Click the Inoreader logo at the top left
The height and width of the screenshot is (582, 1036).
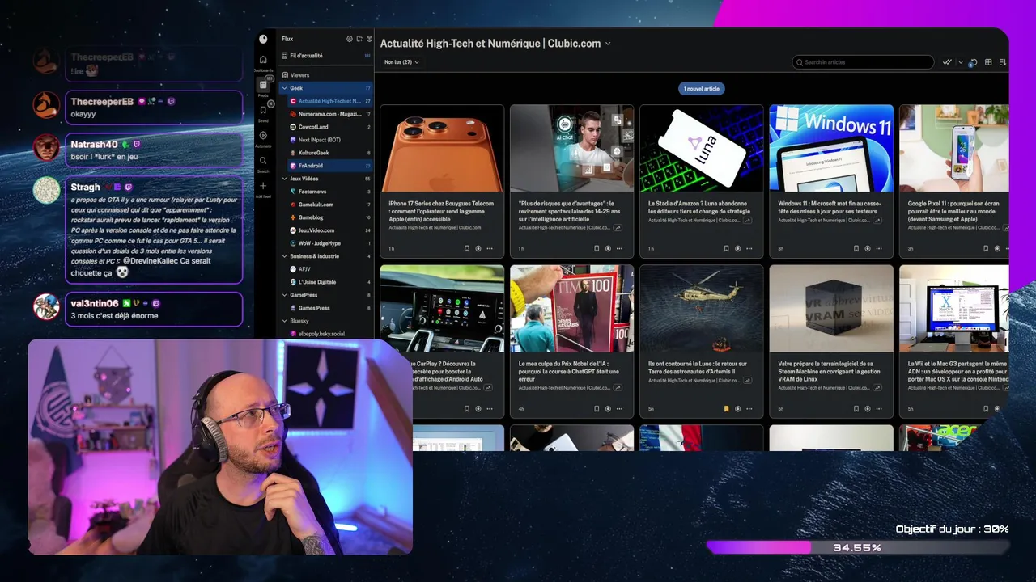coord(263,39)
